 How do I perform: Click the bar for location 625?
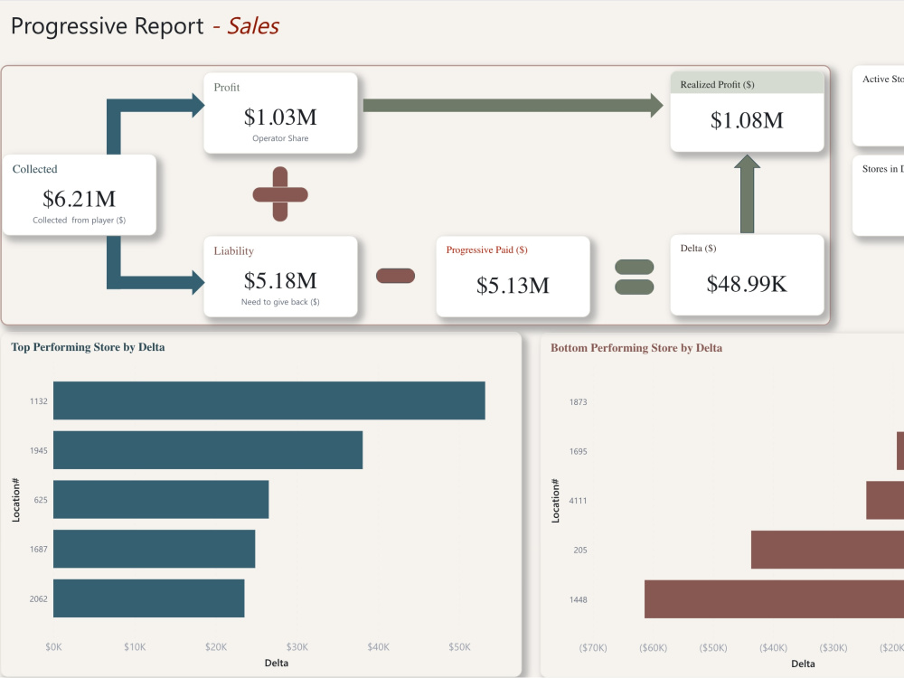(x=161, y=499)
